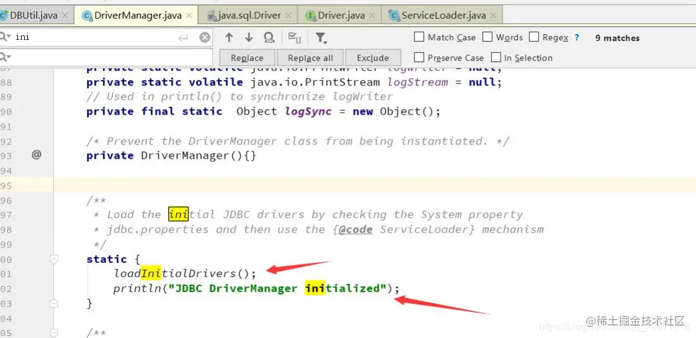Click the highlighted 'ini' in the Javadoc comment
This screenshot has width=696, height=338.
[179, 215]
